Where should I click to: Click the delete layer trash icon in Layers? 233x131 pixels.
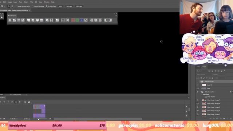tap(231, 119)
